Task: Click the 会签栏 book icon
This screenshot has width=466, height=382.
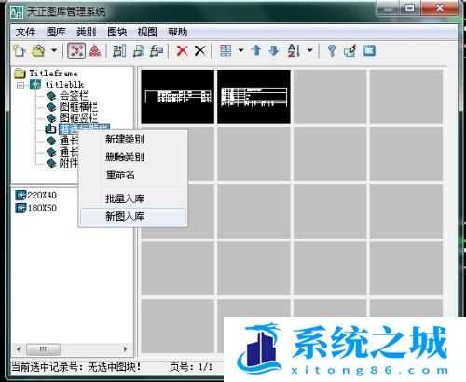Action: (x=51, y=96)
